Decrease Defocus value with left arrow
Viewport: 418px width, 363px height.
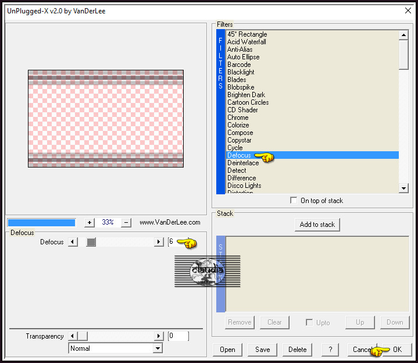pyautogui.click(x=73, y=242)
